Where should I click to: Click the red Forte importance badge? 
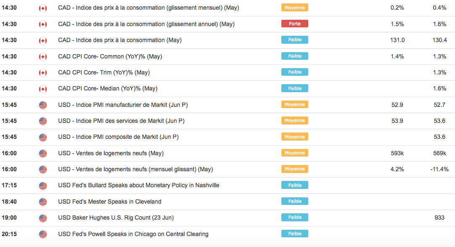click(294, 24)
